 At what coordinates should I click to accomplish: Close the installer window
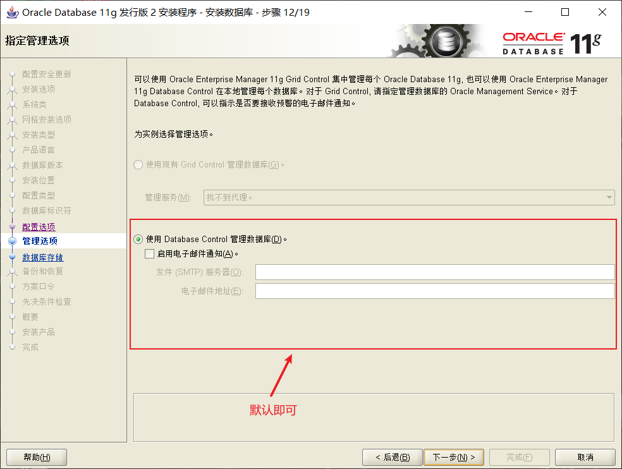pos(602,12)
